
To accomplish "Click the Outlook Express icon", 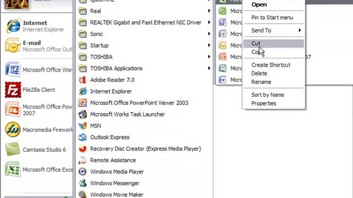I will point(83,137).
